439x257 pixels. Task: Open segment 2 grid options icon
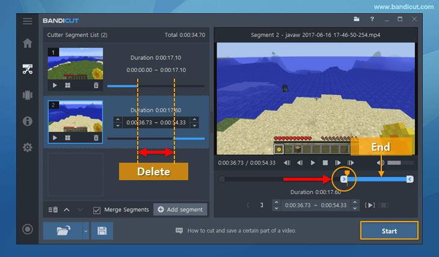click(68, 138)
